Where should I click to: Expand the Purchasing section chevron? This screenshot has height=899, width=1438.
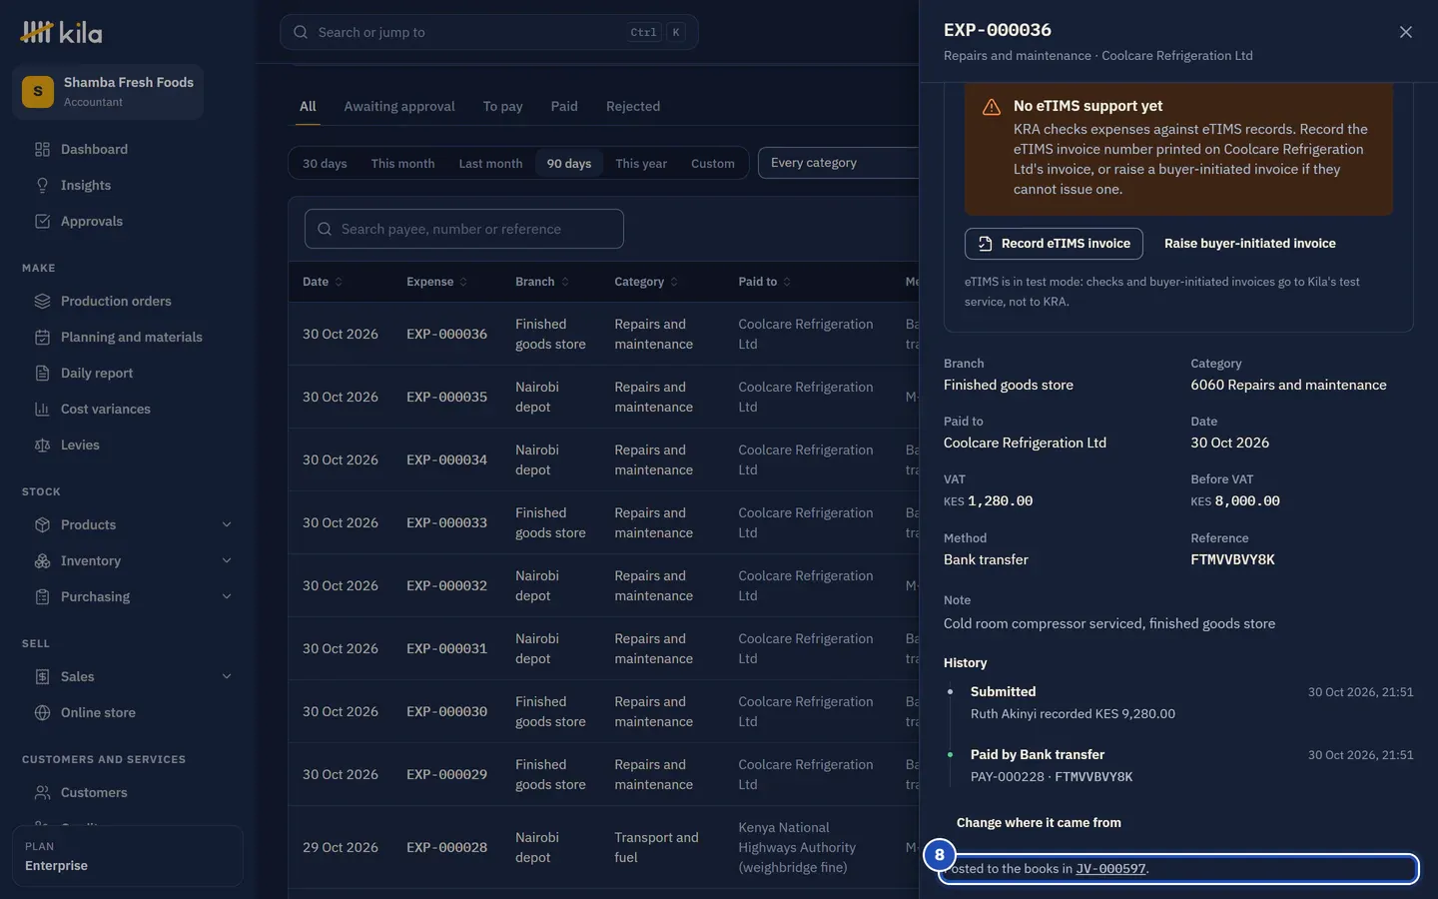coord(227,596)
